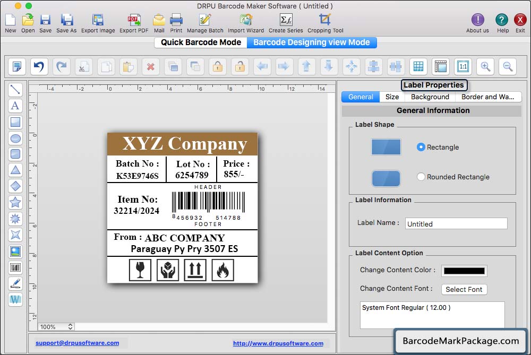The image size is (531, 355).
Task: Click the Save icon
Action: point(45,23)
